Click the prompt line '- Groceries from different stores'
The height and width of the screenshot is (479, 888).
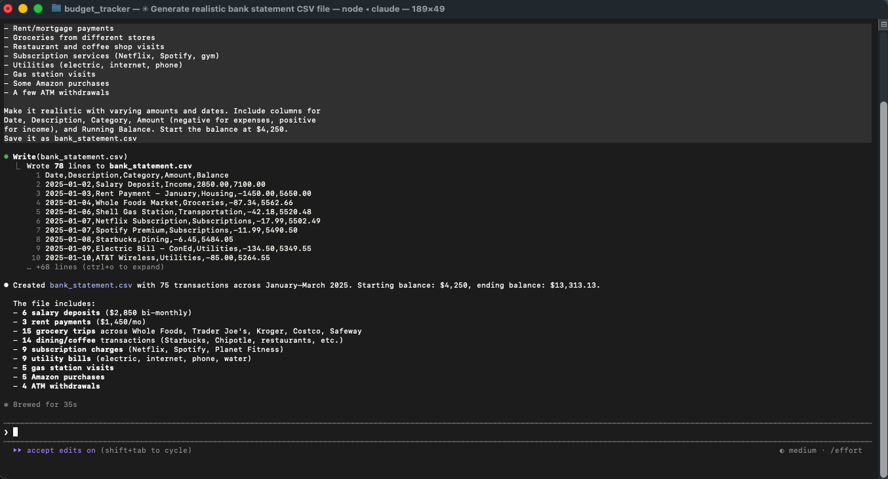[x=79, y=37]
